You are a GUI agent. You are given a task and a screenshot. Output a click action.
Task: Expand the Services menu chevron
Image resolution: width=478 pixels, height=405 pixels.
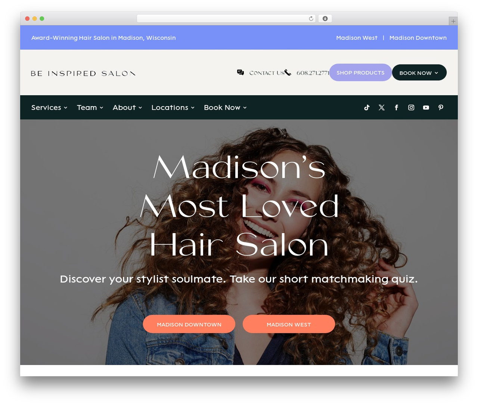[x=66, y=108]
